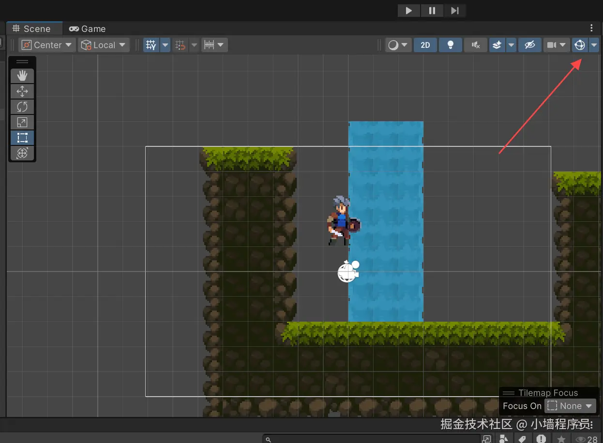Expand grid snapping settings arrow
Viewport: 603px width, 443px height.
(x=194, y=45)
